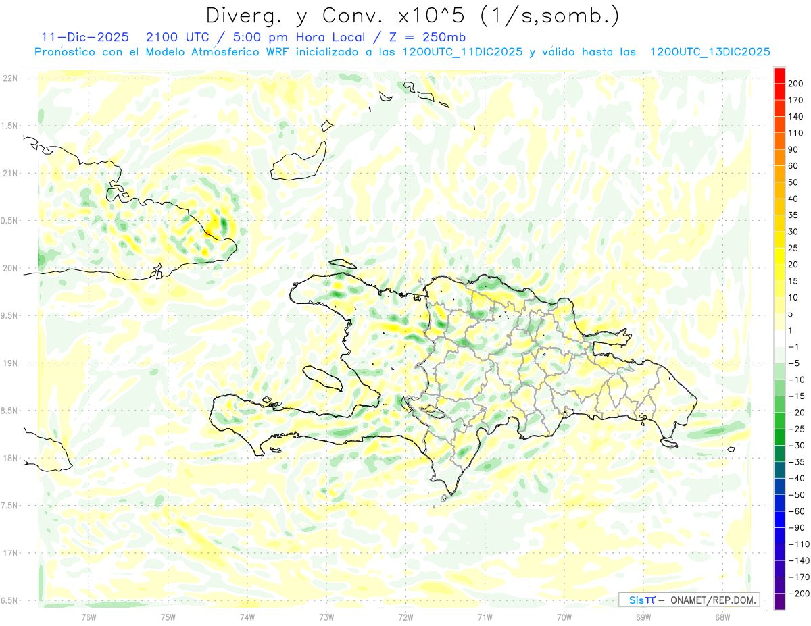Click the colorbar value '200' at top
811x626 pixels.
(x=795, y=84)
